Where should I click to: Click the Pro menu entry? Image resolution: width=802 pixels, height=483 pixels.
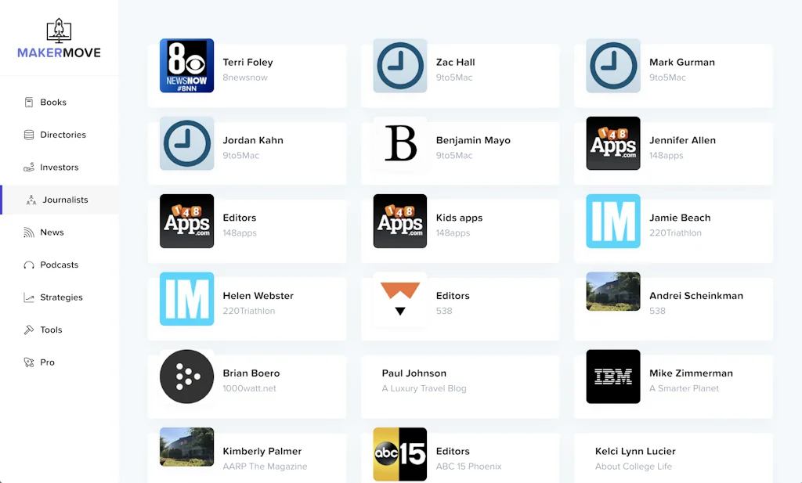click(47, 362)
